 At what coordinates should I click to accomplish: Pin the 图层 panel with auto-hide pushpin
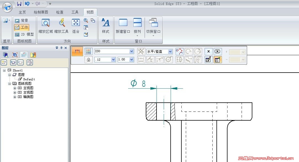tap(61, 48)
